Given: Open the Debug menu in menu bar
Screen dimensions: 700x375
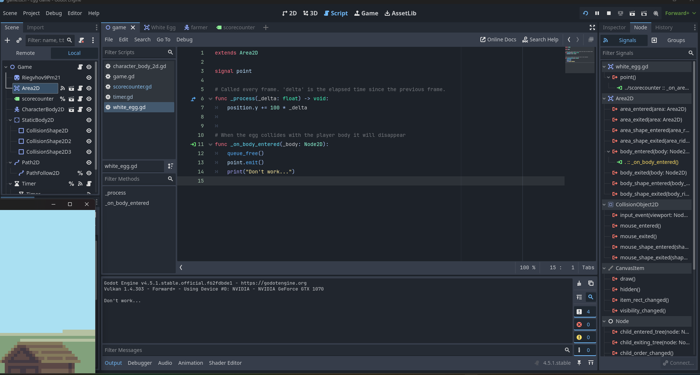Looking at the screenshot, I should tap(53, 13).
